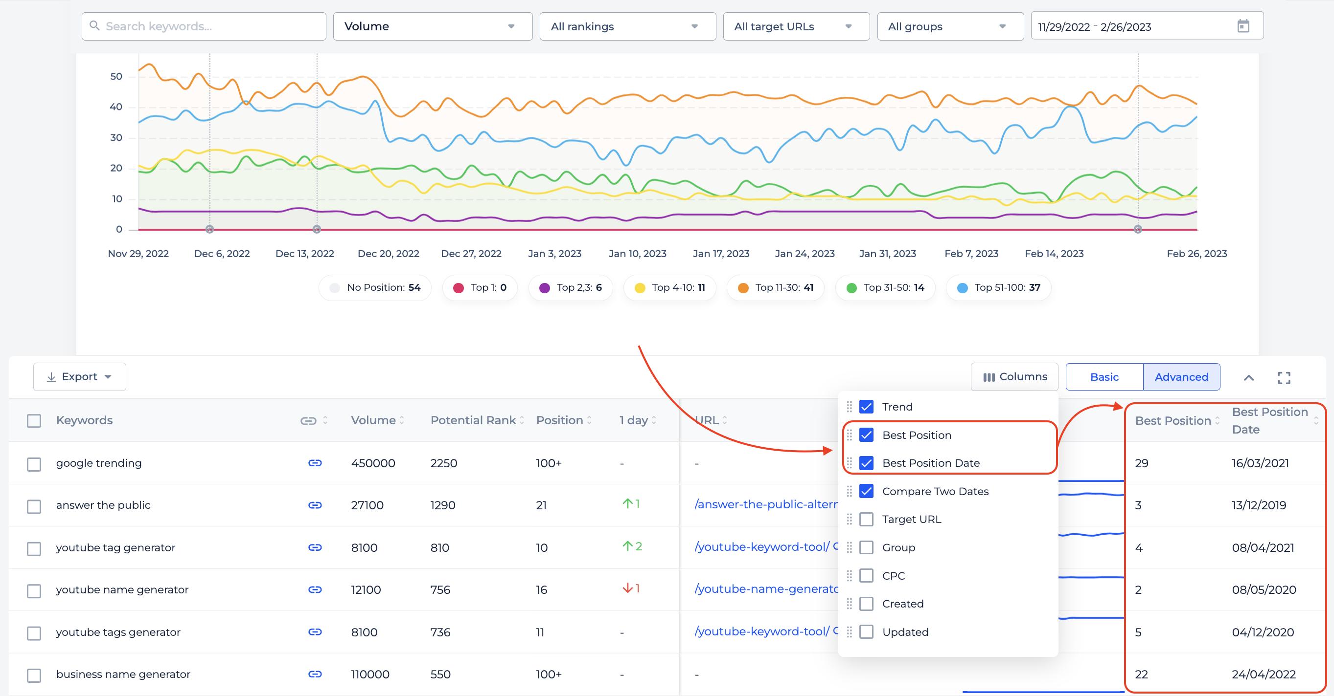Uncheck the Compare Two Dates checkbox
Screen dimensions: 1334x696
[866, 491]
